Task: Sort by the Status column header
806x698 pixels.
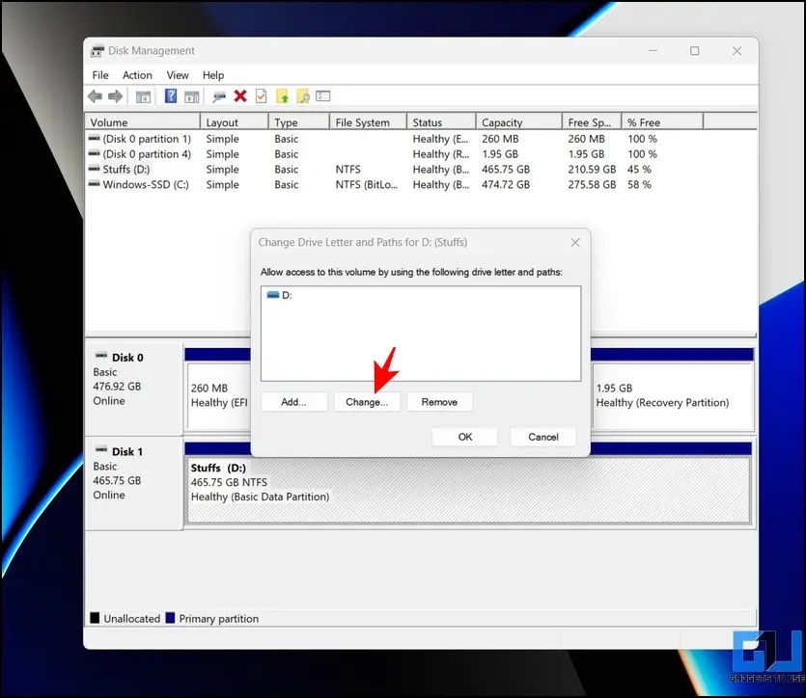Action: (441, 122)
